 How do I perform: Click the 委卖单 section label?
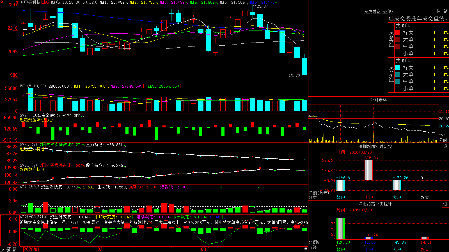391,74
